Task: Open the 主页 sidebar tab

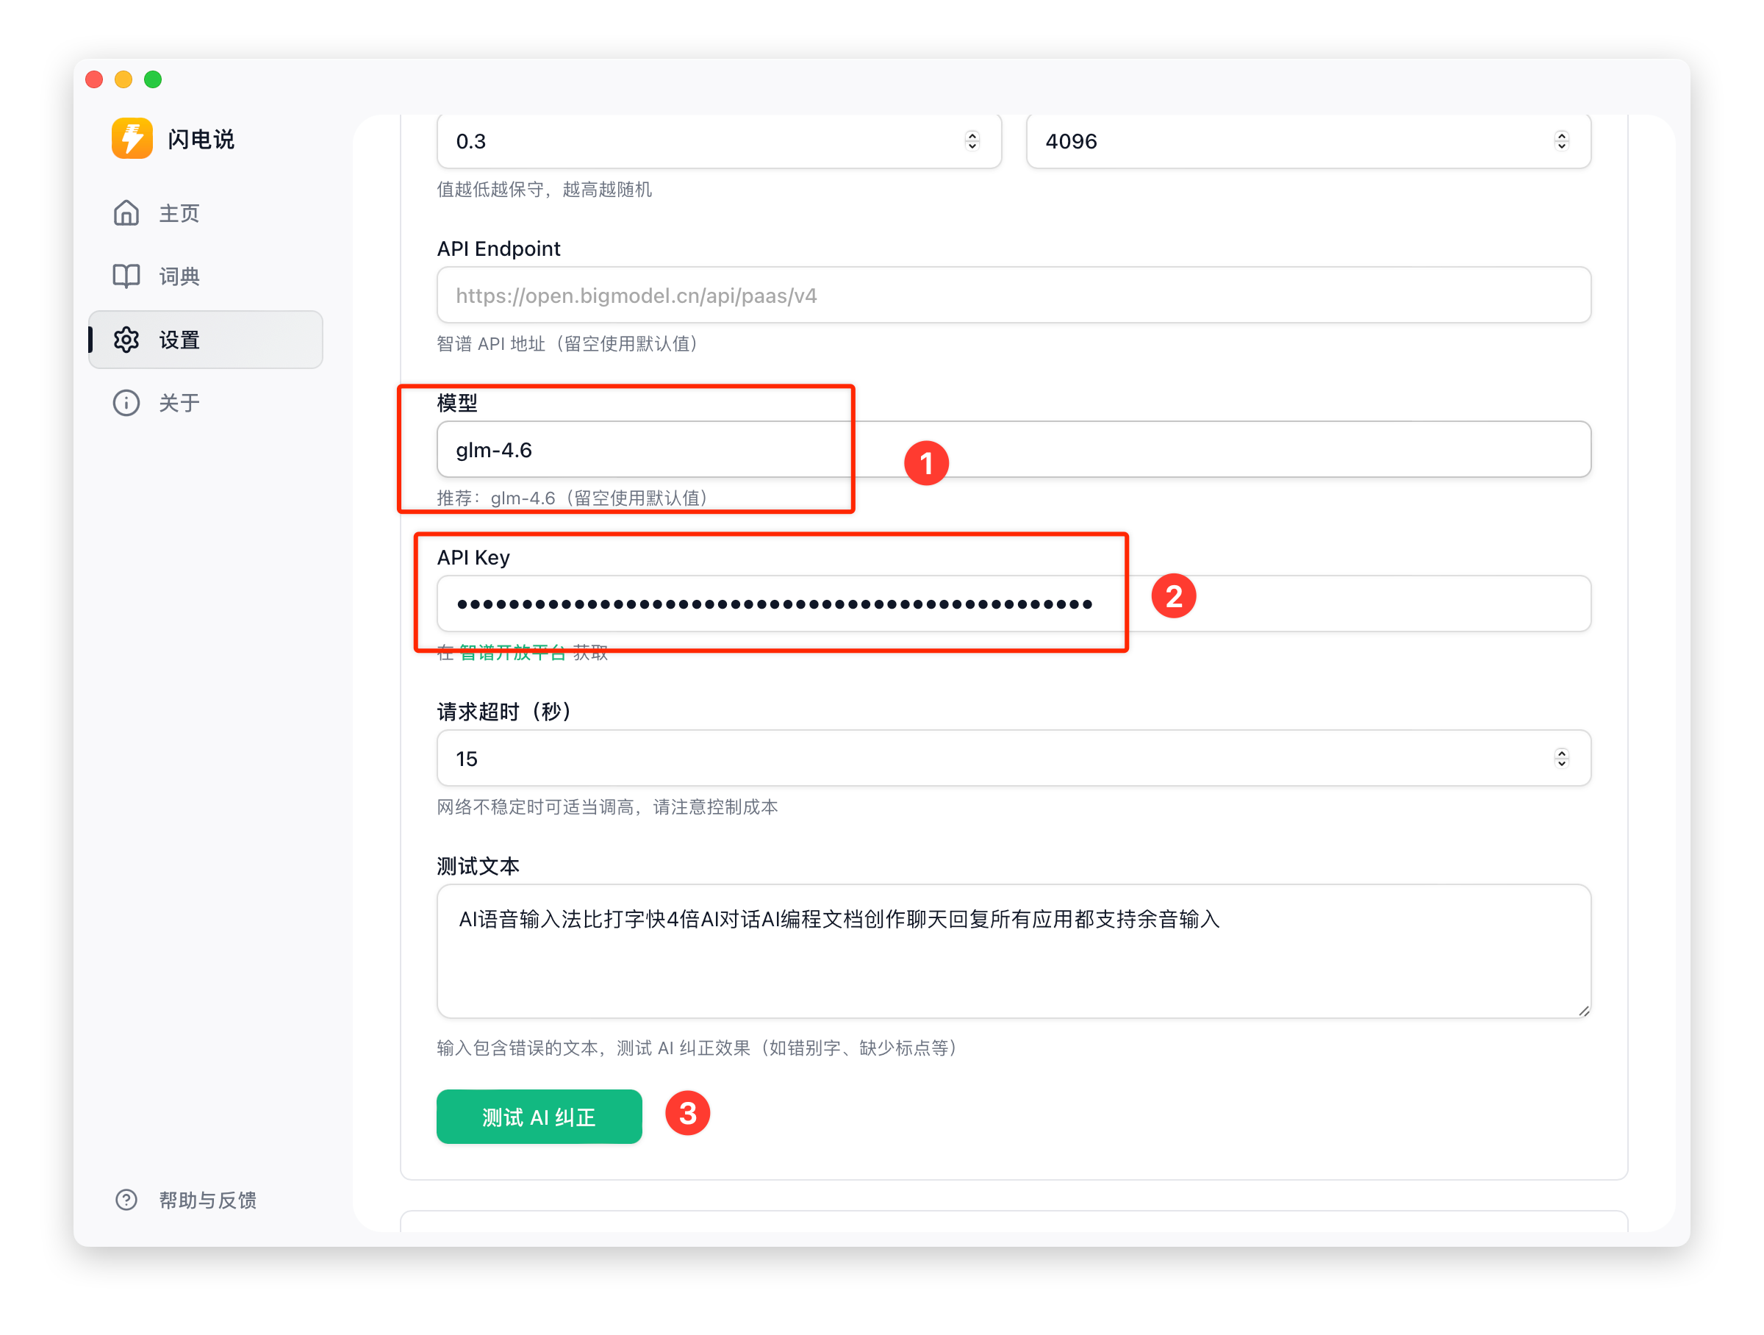Action: click(179, 213)
